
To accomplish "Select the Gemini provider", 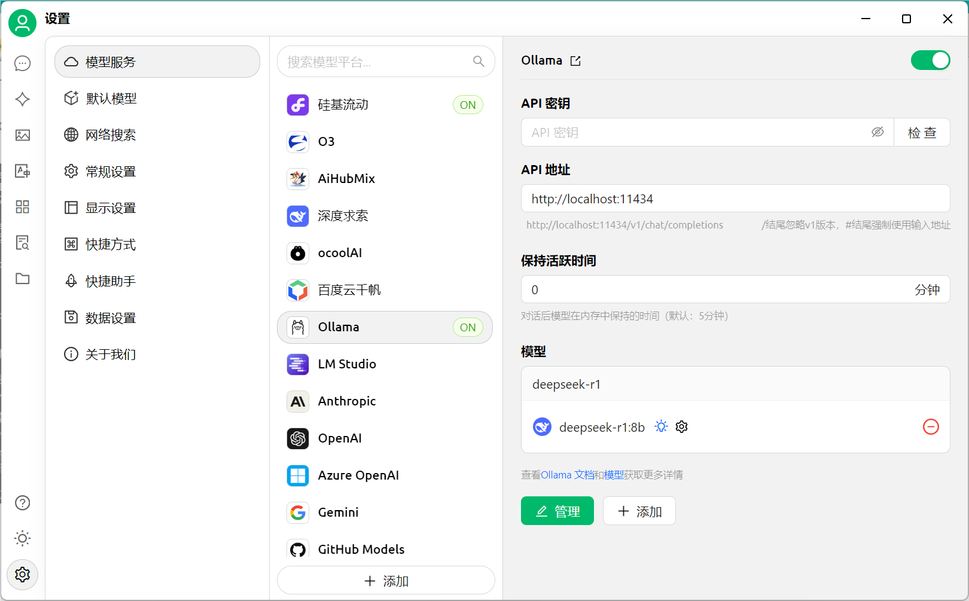I will (385, 513).
